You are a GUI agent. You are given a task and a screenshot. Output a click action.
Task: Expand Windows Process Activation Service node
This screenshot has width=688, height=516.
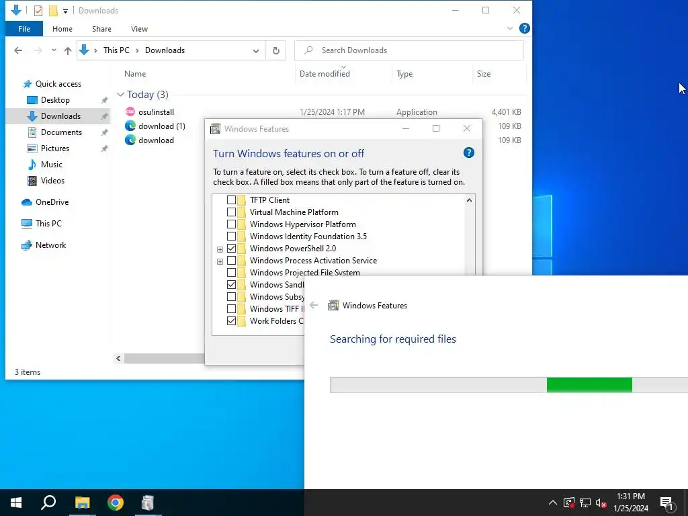pos(220,261)
